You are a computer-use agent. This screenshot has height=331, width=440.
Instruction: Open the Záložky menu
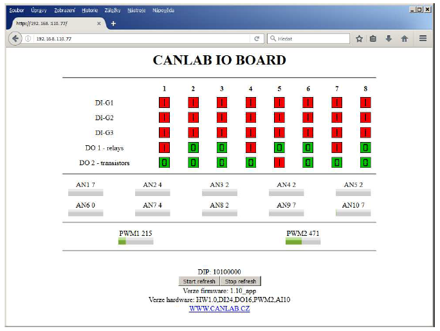(113, 10)
